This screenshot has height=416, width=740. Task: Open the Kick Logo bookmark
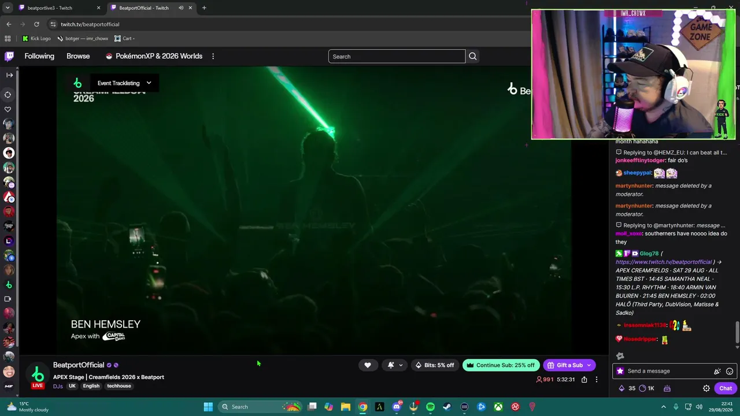(36, 39)
